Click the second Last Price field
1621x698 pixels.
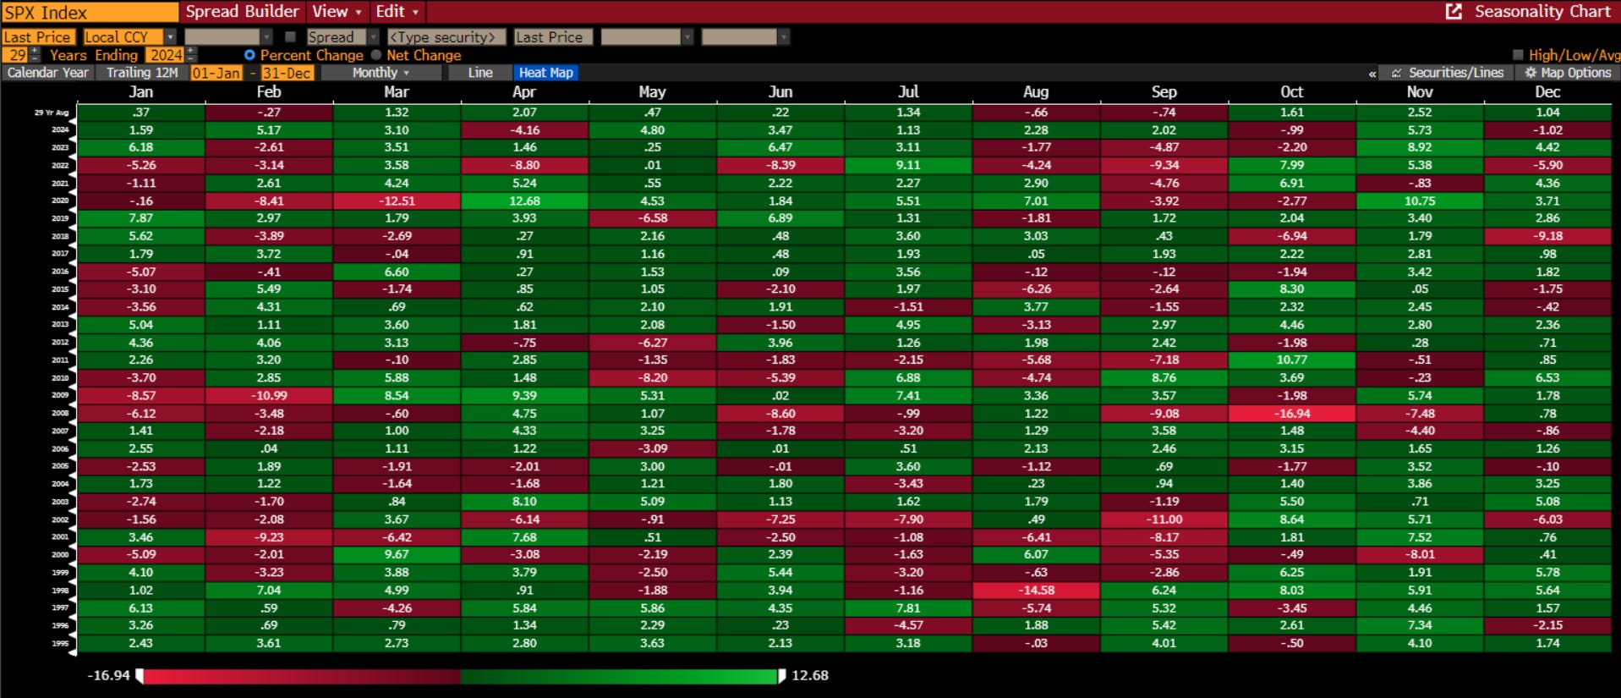click(x=552, y=37)
